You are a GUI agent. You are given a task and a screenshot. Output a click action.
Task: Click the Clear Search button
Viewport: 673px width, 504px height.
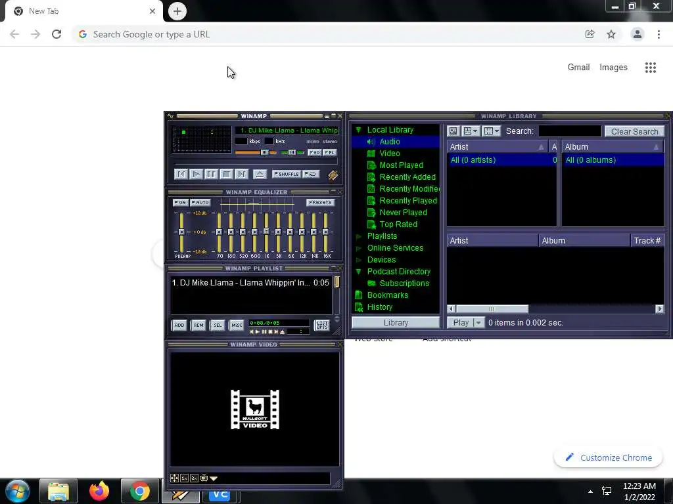(634, 131)
